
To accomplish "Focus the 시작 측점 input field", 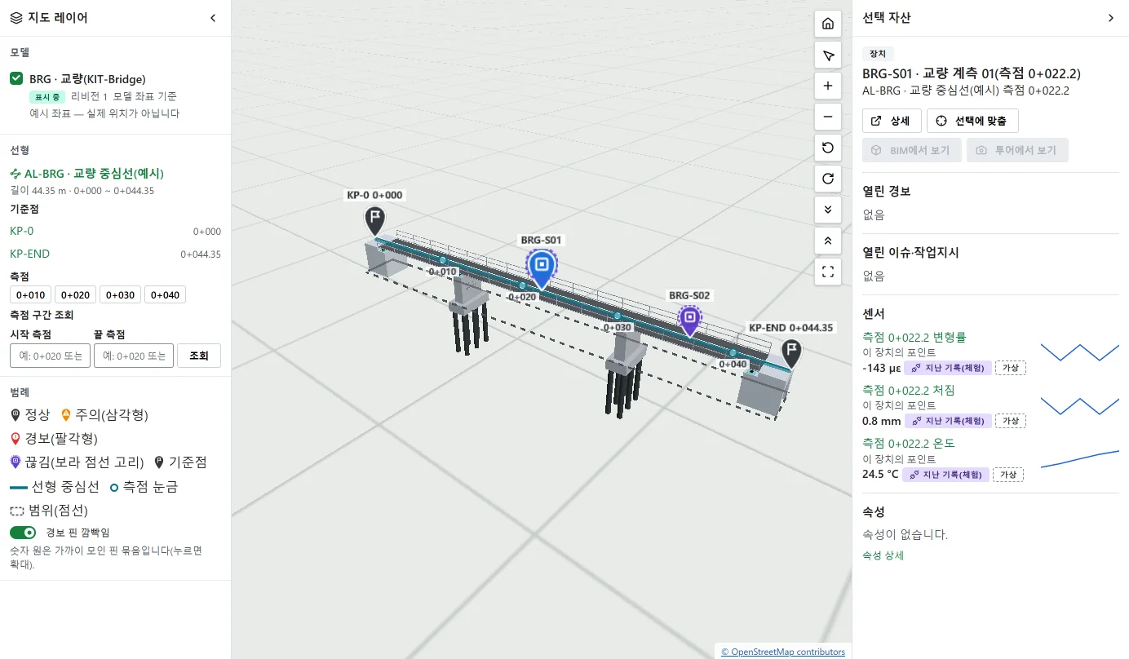I will pyautogui.click(x=50, y=356).
